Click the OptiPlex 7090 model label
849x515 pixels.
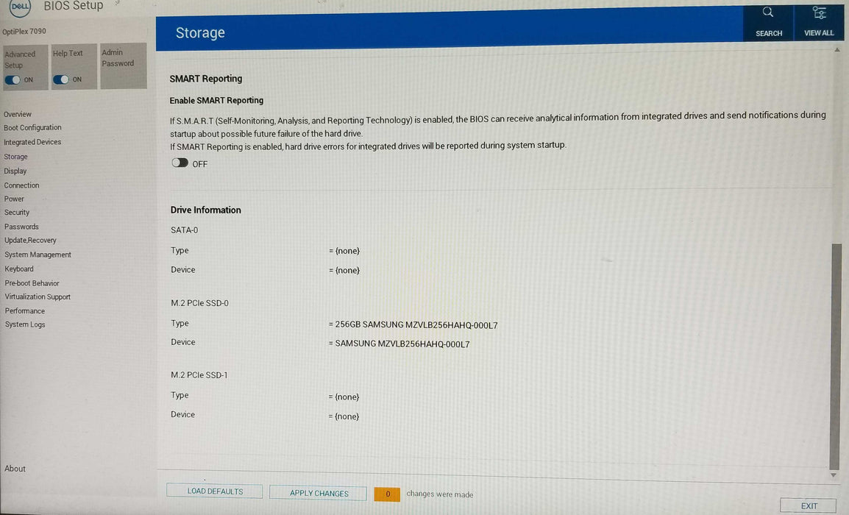pyautogui.click(x=24, y=32)
